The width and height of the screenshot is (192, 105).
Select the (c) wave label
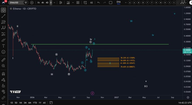pyautogui.click(x=146, y=86)
